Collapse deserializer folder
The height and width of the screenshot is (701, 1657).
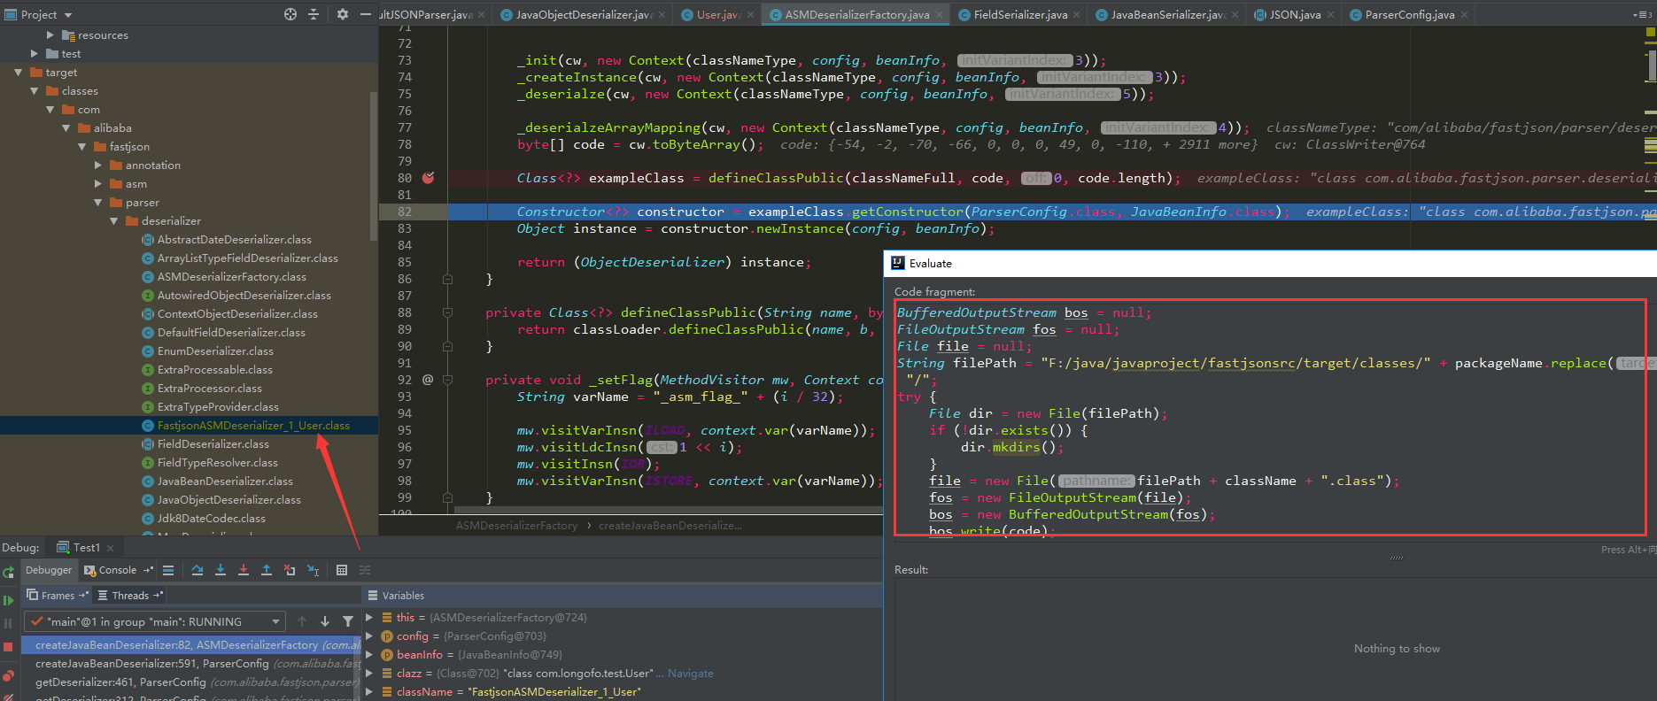(114, 221)
